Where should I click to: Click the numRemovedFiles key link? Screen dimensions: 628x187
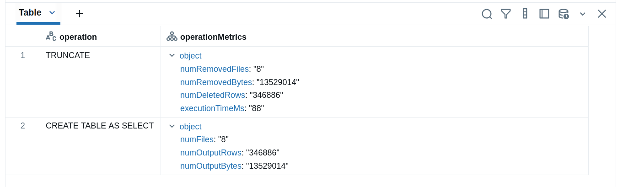(x=214, y=69)
